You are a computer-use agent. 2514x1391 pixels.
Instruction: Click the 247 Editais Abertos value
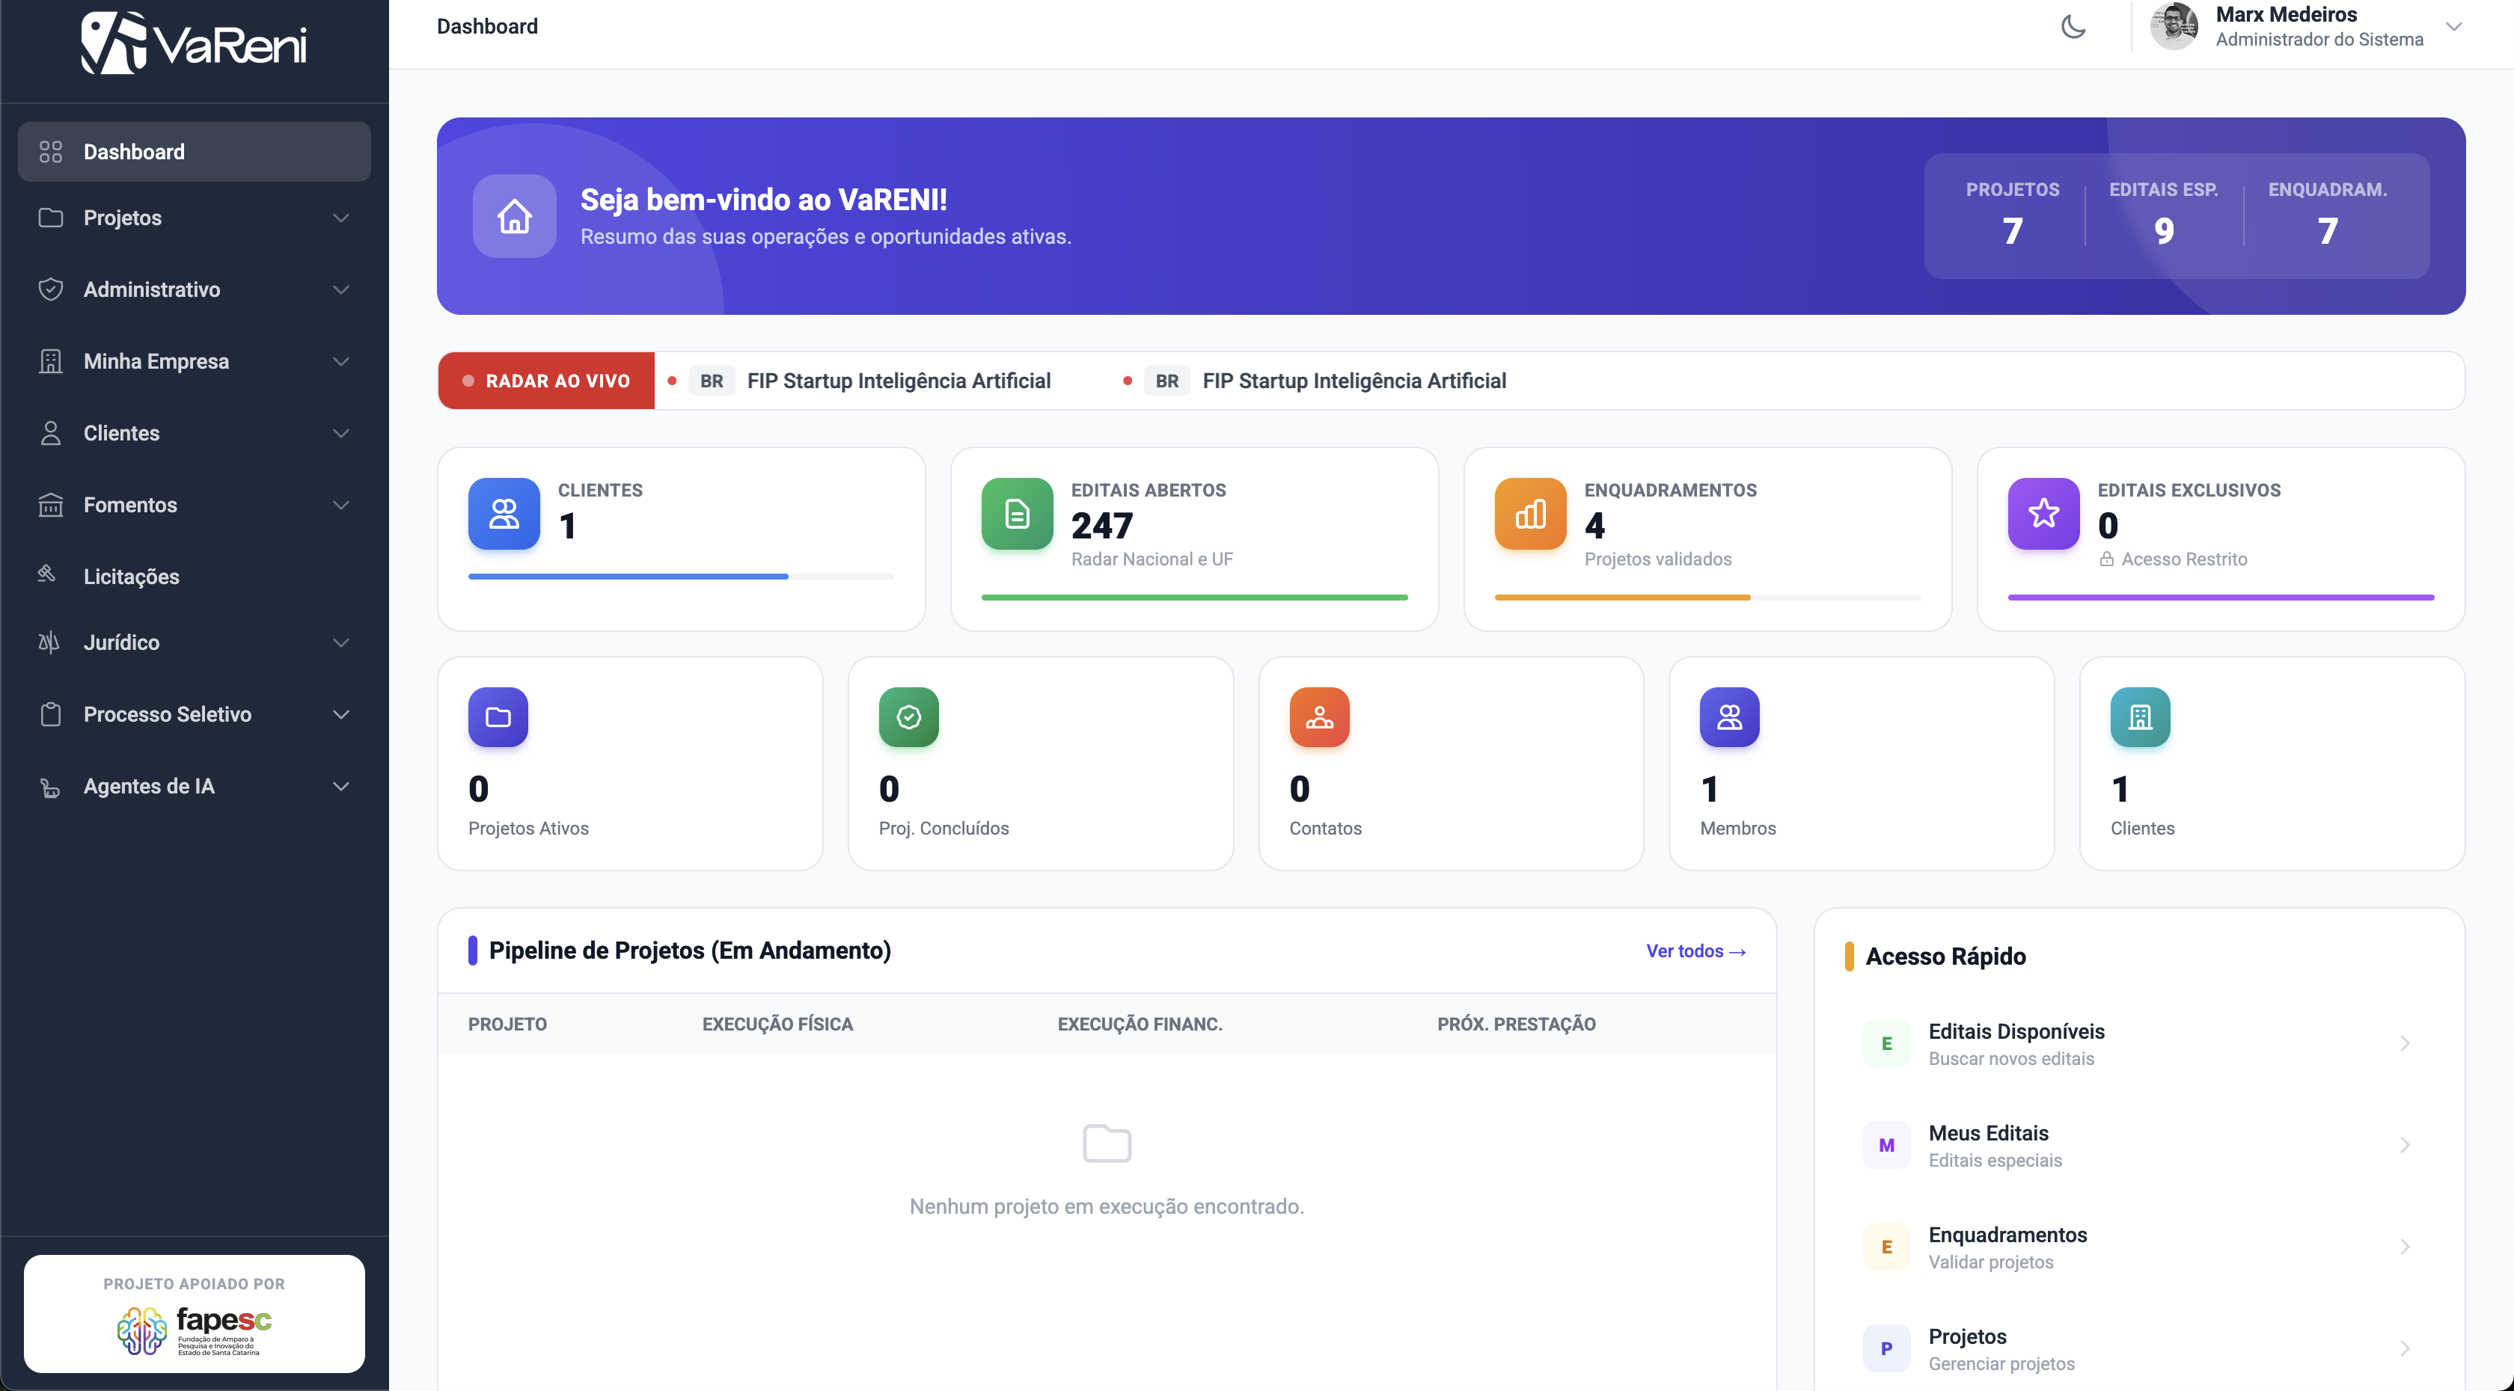pyautogui.click(x=1102, y=526)
